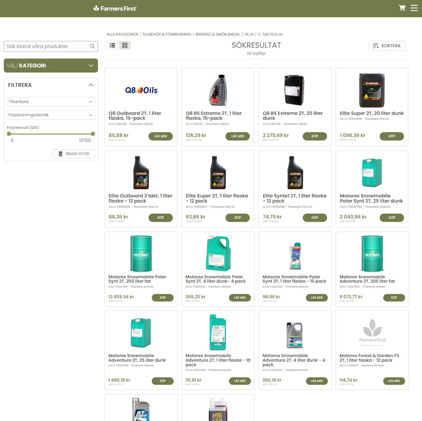
Task: Open the Q8 Oils logo product image
Action: click(x=141, y=90)
